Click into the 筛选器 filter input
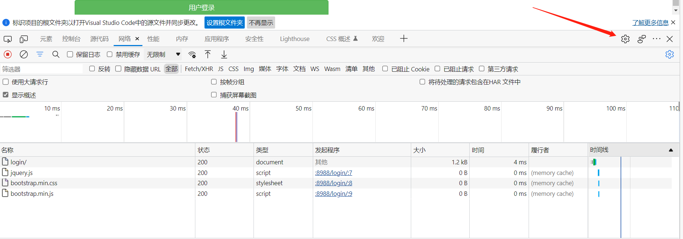The image size is (683, 239). tap(41, 69)
